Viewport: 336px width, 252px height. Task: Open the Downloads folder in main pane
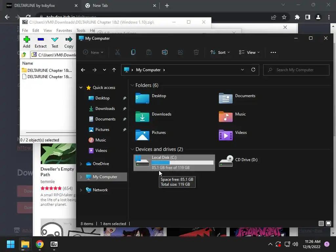tap(153, 116)
